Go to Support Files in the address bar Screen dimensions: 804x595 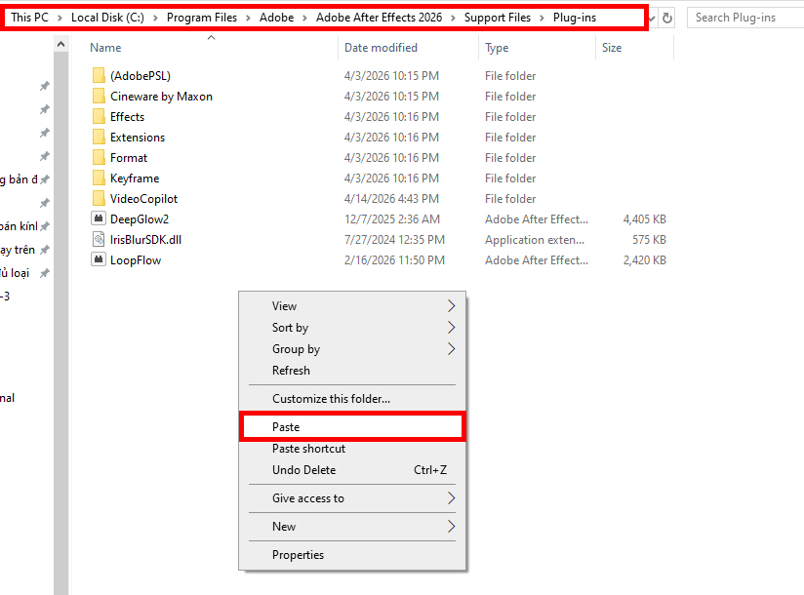click(498, 18)
